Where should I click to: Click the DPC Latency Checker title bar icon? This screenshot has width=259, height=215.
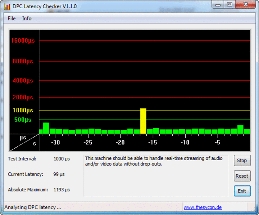pos(7,6)
